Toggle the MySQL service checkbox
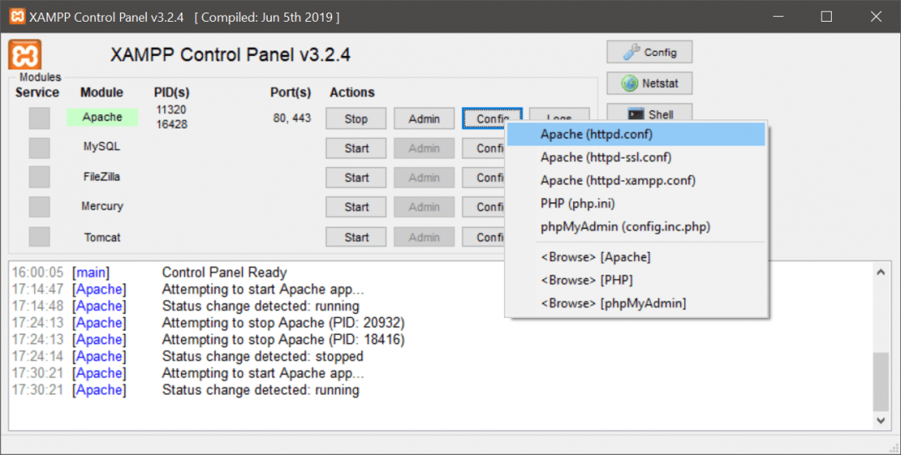This screenshot has height=455, width=901. pos(39,148)
